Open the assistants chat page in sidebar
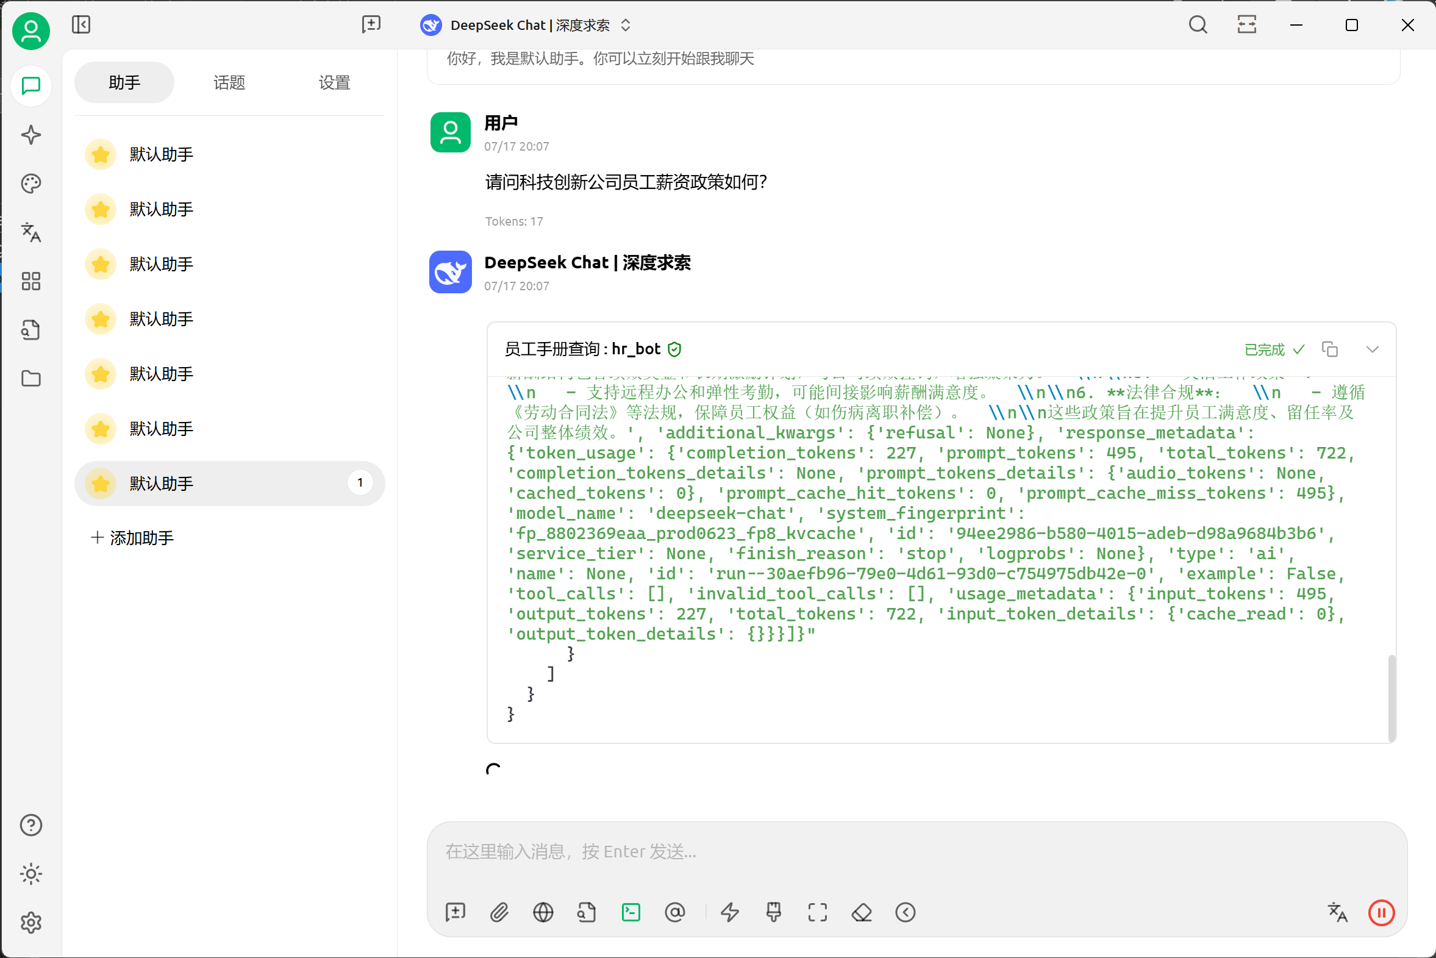 [30, 85]
